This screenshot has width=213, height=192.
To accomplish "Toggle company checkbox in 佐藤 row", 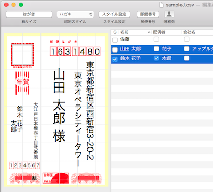I will (186, 39).
